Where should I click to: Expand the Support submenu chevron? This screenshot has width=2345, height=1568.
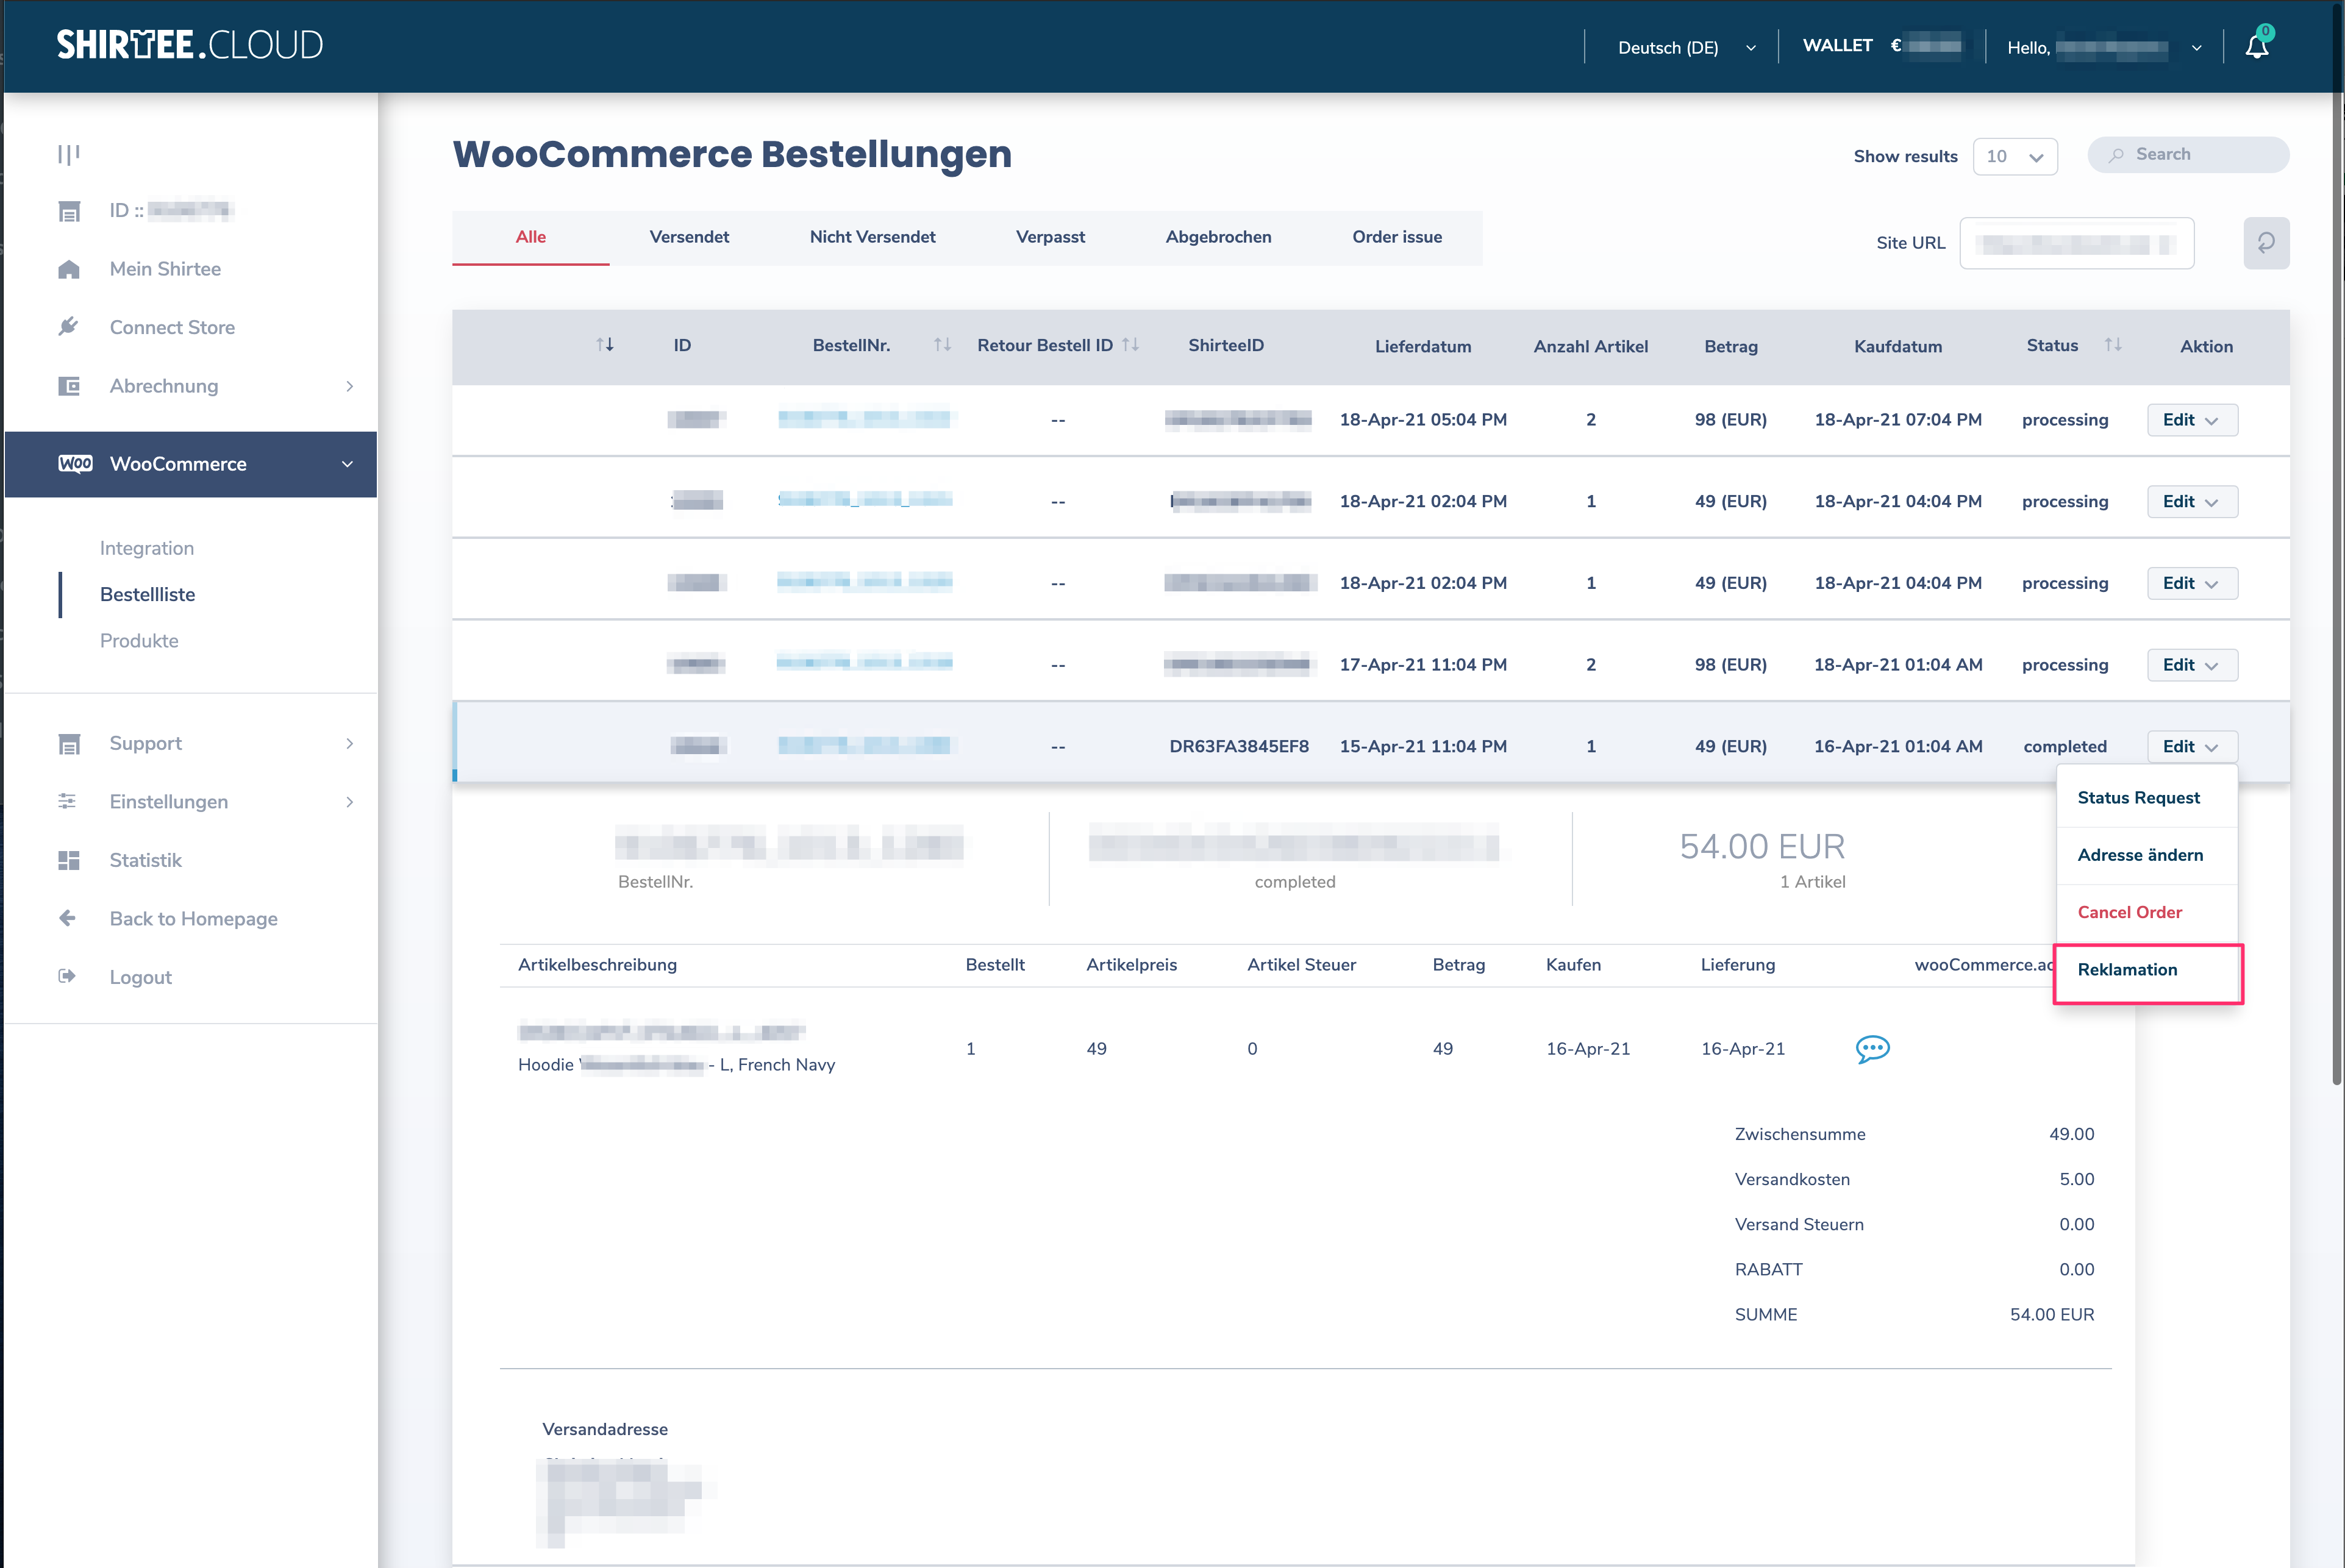[349, 744]
